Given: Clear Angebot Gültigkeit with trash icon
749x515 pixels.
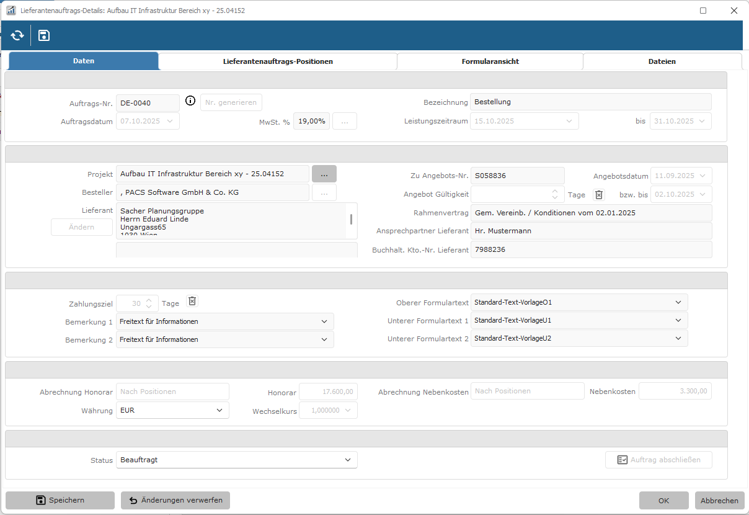Looking at the screenshot, I should [598, 194].
